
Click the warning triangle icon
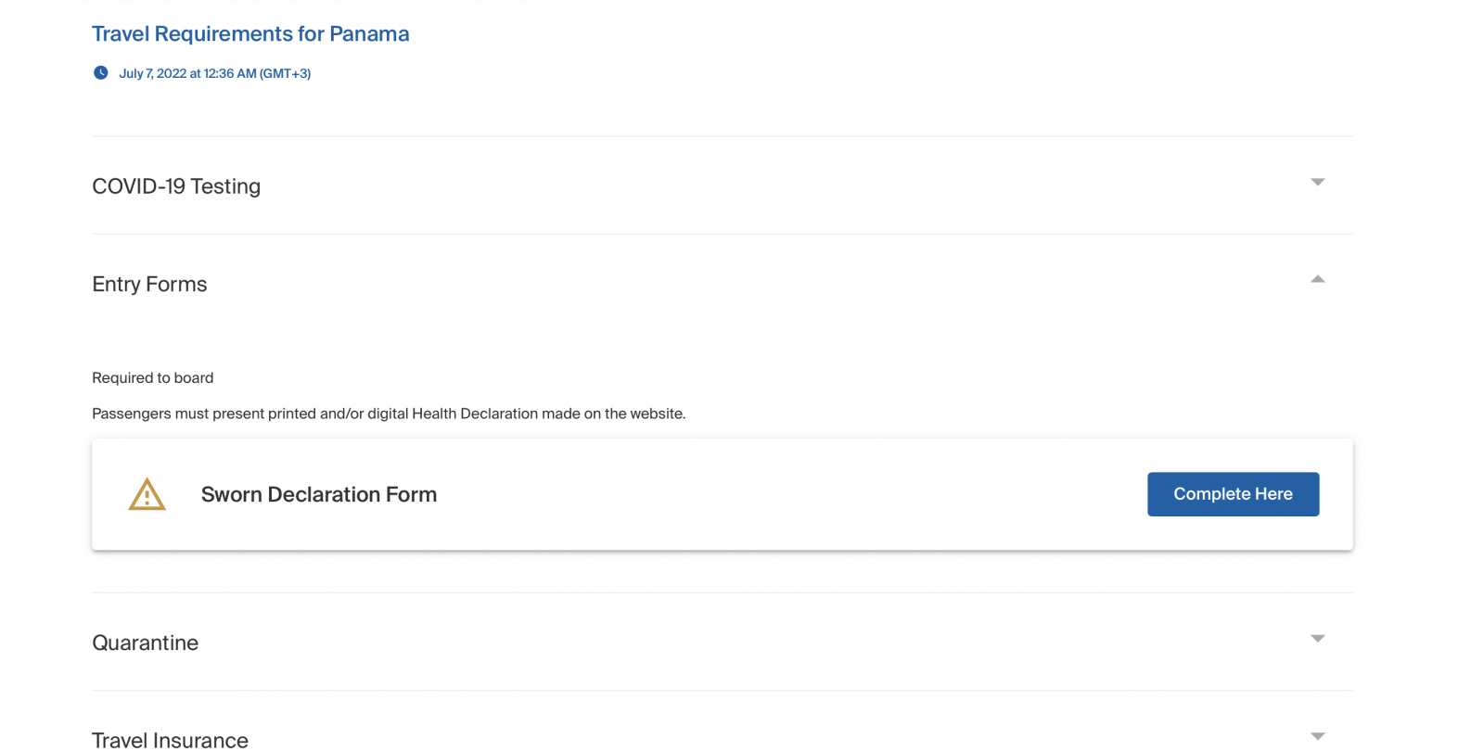pyautogui.click(x=147, y=495)
